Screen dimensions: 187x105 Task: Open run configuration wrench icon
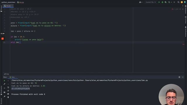coord(4,84)
